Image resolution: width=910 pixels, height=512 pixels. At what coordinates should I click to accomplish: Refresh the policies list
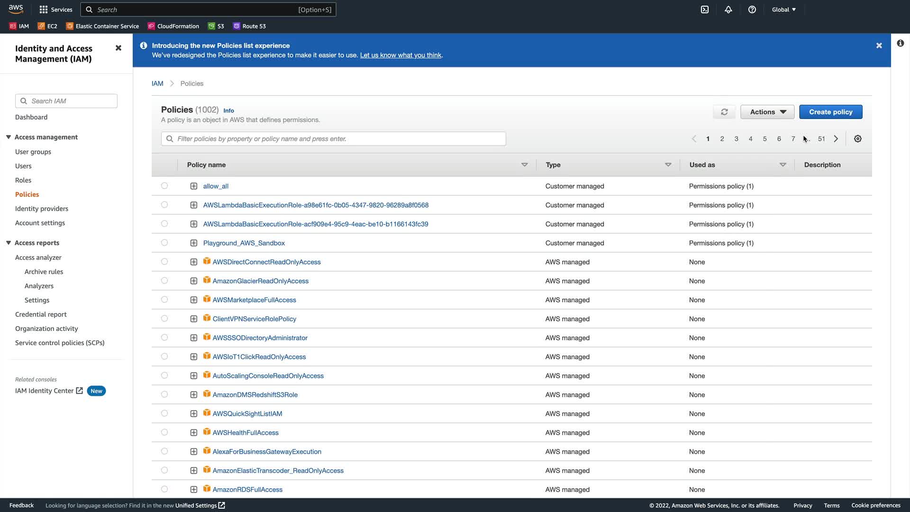click(x=724, y=112)
